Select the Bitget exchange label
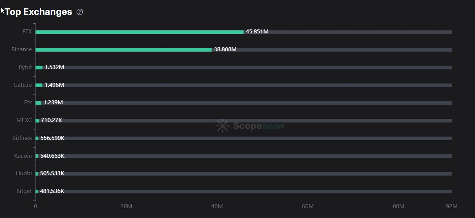475x218 pixels. tap(24, 191)
